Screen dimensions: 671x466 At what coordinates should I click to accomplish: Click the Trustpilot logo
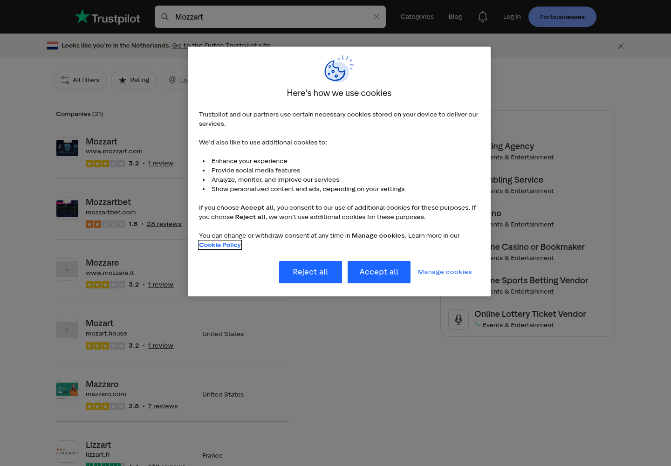click(x=107, y=17)
